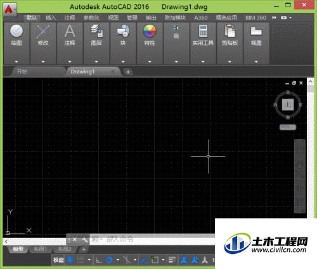Viewport: 317px width, 269px height.
Task: Toggle the show annotation objects icon
Action: point(184,260)
